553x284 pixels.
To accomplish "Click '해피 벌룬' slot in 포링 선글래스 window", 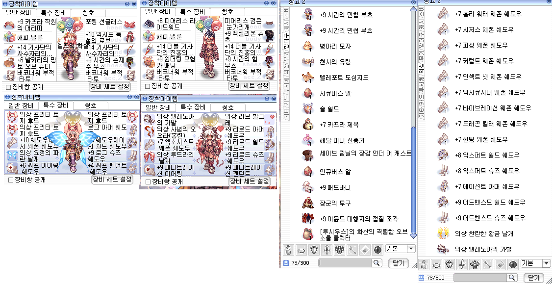I will click(27, 37).
